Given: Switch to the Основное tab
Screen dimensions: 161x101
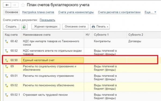Looking at the screenshot, I should coord(12,12).
